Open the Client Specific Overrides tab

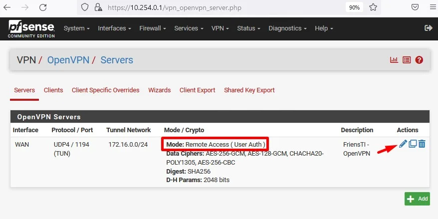tap(106, 90)
